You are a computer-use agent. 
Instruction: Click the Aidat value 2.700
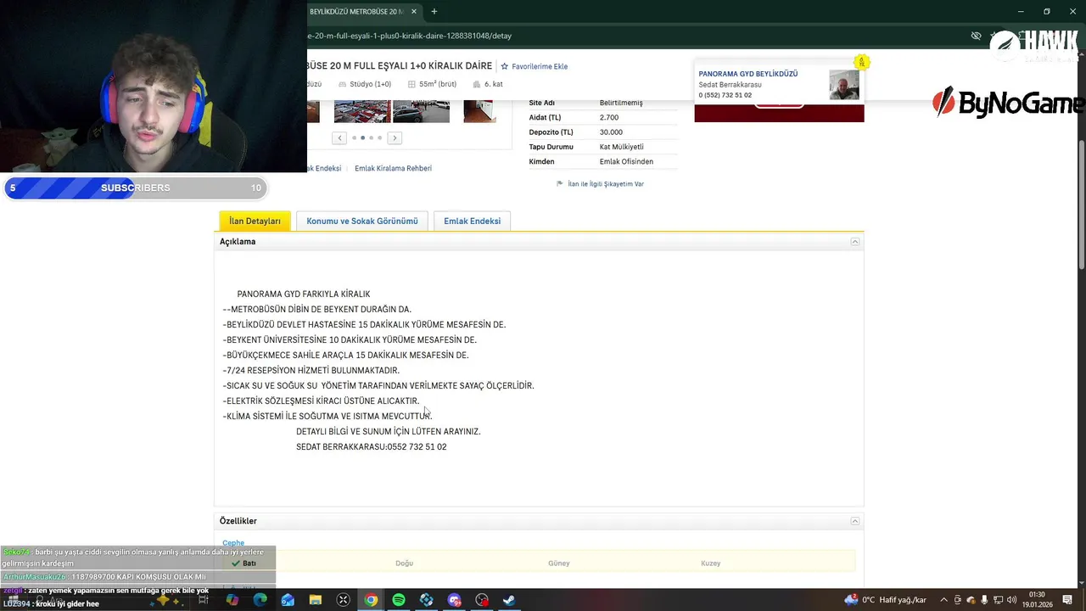[x=609, y=118]
